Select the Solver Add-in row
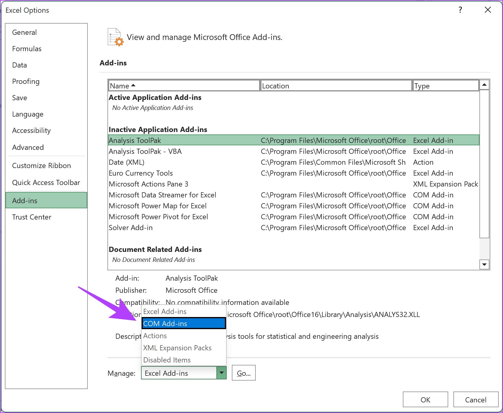This screenshot has width=503, height=413. tap(294, 228)
